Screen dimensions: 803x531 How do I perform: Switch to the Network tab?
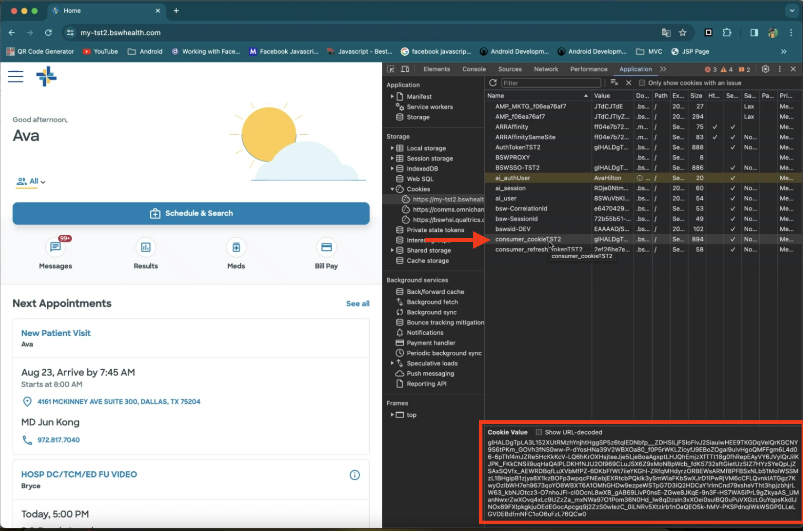coord(546,69)
